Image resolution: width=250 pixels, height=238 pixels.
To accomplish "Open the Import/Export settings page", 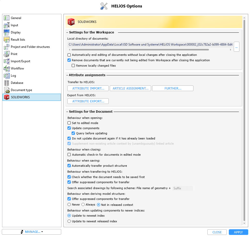I will pyautogui.click(x=32, y=61).
